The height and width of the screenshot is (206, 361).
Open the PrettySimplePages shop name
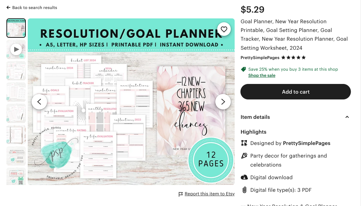pyautogui.click(x=260, y=58)
